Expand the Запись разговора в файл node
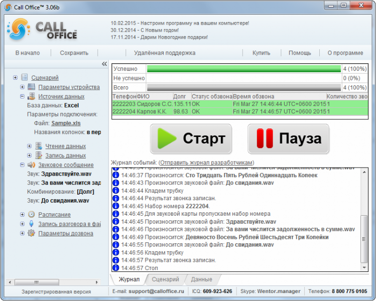Viewport: 376px width, 301px height. coord(22,224)
